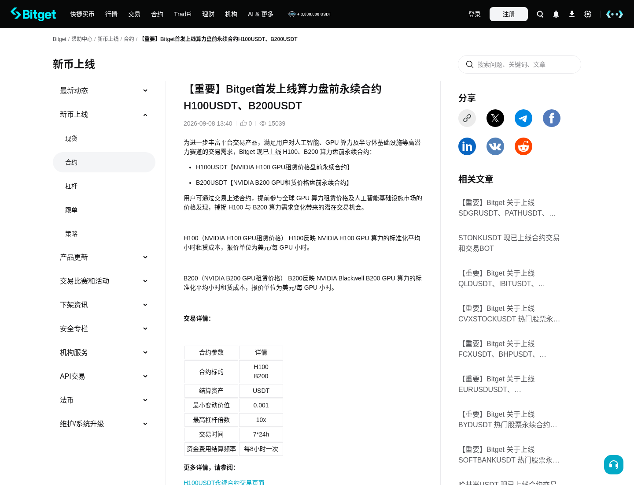Open related article STONKUSDT 现已上线合约交易
This screenshot has height=485, width=634.
click(509, 243)
